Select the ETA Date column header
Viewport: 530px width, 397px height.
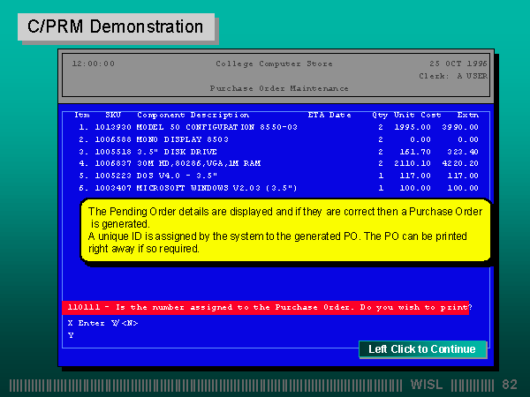pyautogui.click(x=329, y=115)
